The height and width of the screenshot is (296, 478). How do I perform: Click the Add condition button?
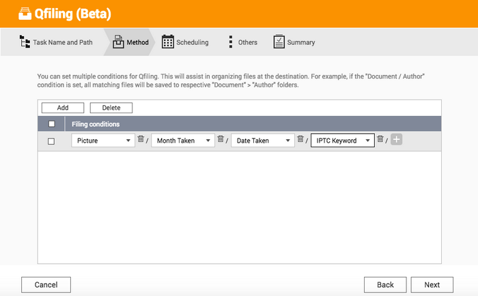pyautogui.click(x=63, y=108)
